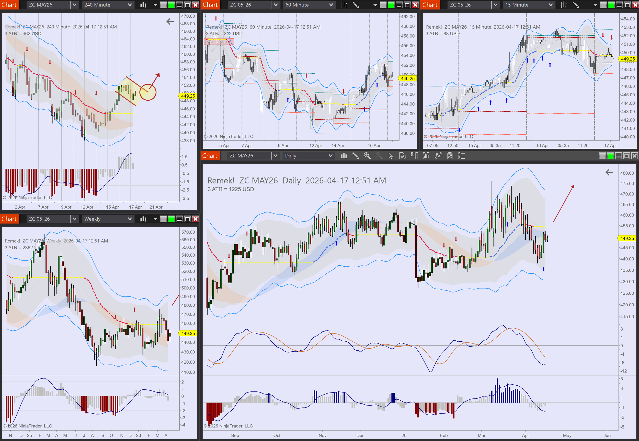Open the properties list icon

click(462, 156)
